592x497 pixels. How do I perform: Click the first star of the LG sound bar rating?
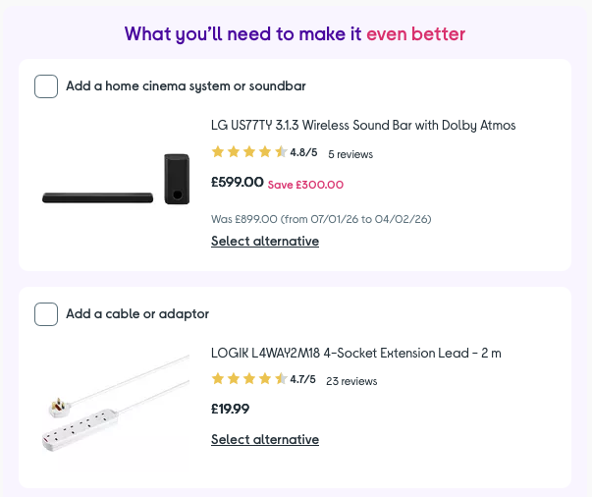click(218, 152)
